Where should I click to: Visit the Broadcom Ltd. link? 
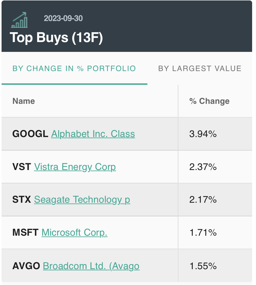(x=91, y=266)
